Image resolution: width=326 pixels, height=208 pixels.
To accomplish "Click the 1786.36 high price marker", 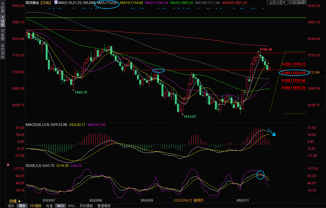I will (x=266, y=50).
